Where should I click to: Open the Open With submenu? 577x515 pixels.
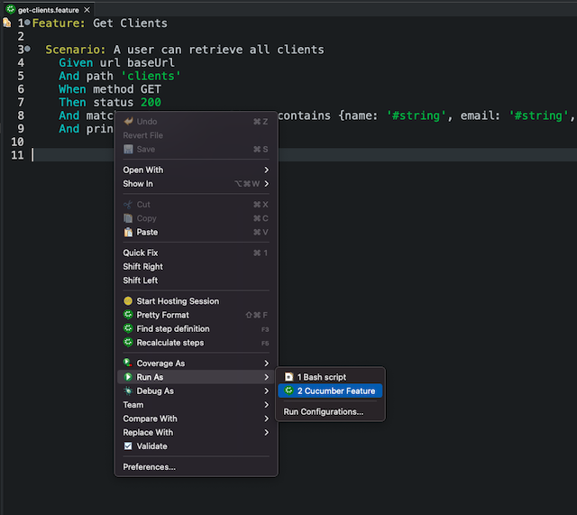tap(196, 170)
